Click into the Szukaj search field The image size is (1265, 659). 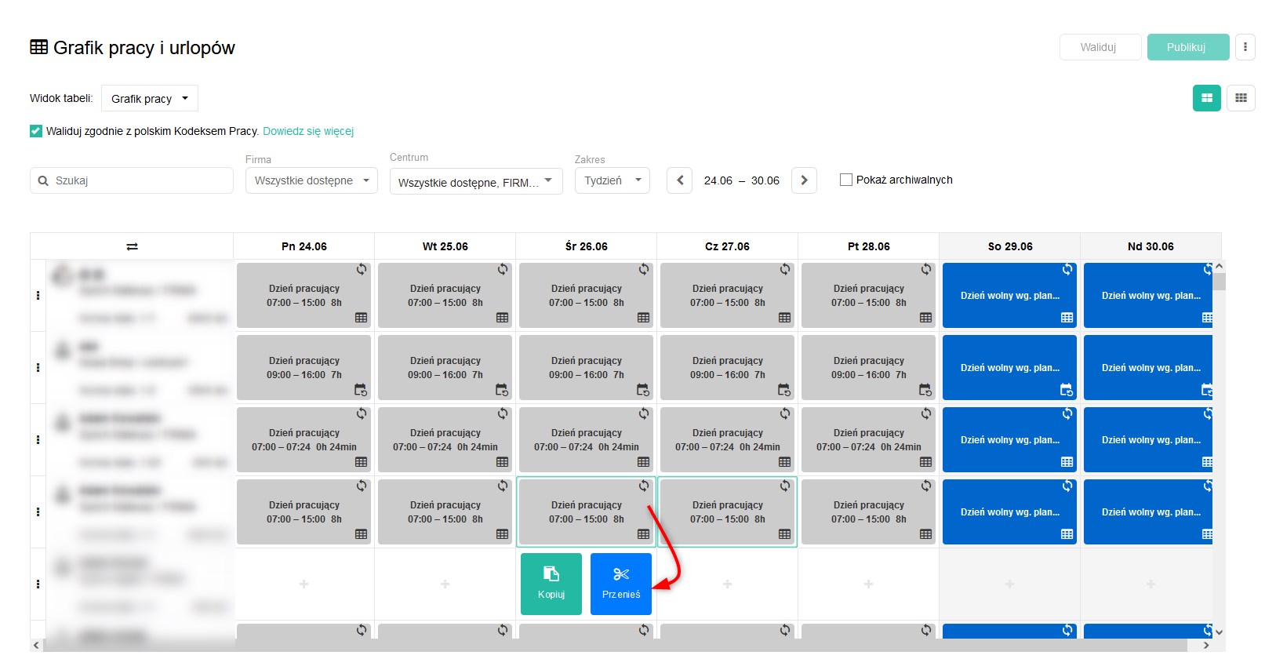(132, 180)
